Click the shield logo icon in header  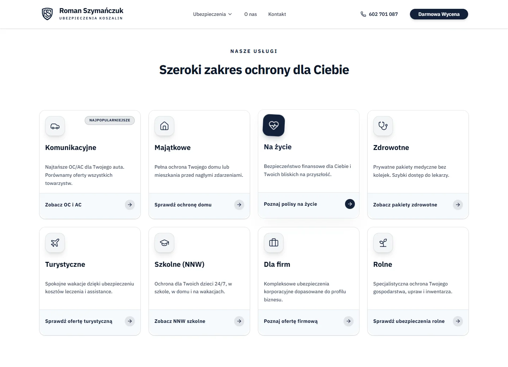pos(47,14)
